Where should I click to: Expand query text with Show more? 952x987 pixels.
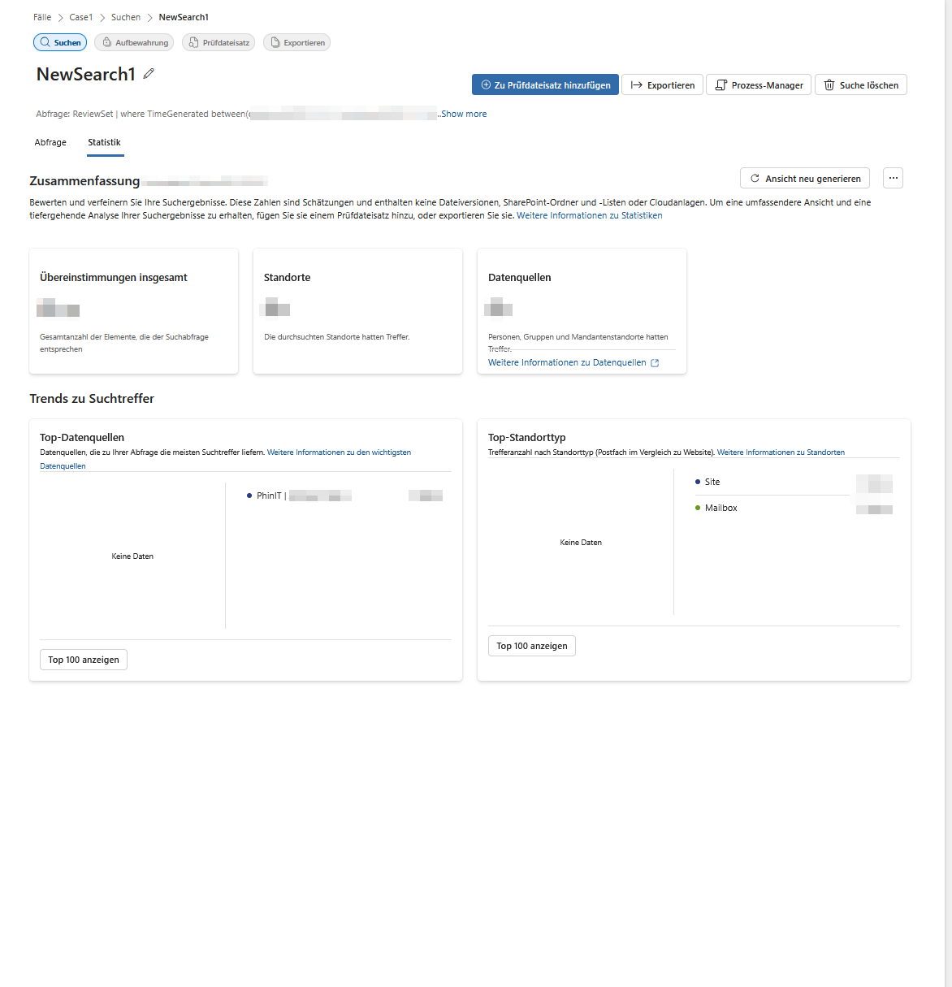tap(464, 114)
